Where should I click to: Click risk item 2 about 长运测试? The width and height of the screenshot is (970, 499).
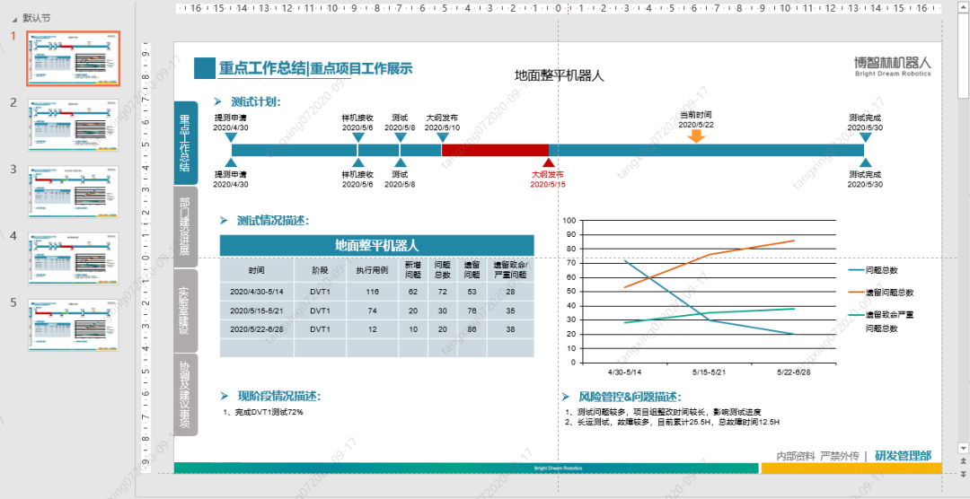[x=673, y=423]
